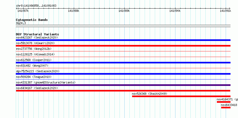Click the nsv4331387 (gnomADStructuralVariants) label
Screen dimensions: 238x118
(x=46, y=82)
